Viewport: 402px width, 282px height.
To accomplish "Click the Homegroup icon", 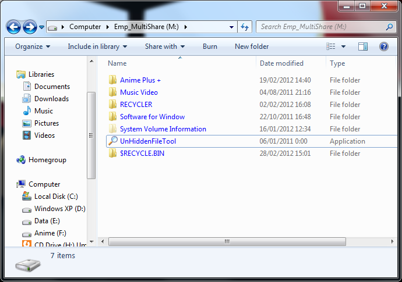I will tap(21, 160).
